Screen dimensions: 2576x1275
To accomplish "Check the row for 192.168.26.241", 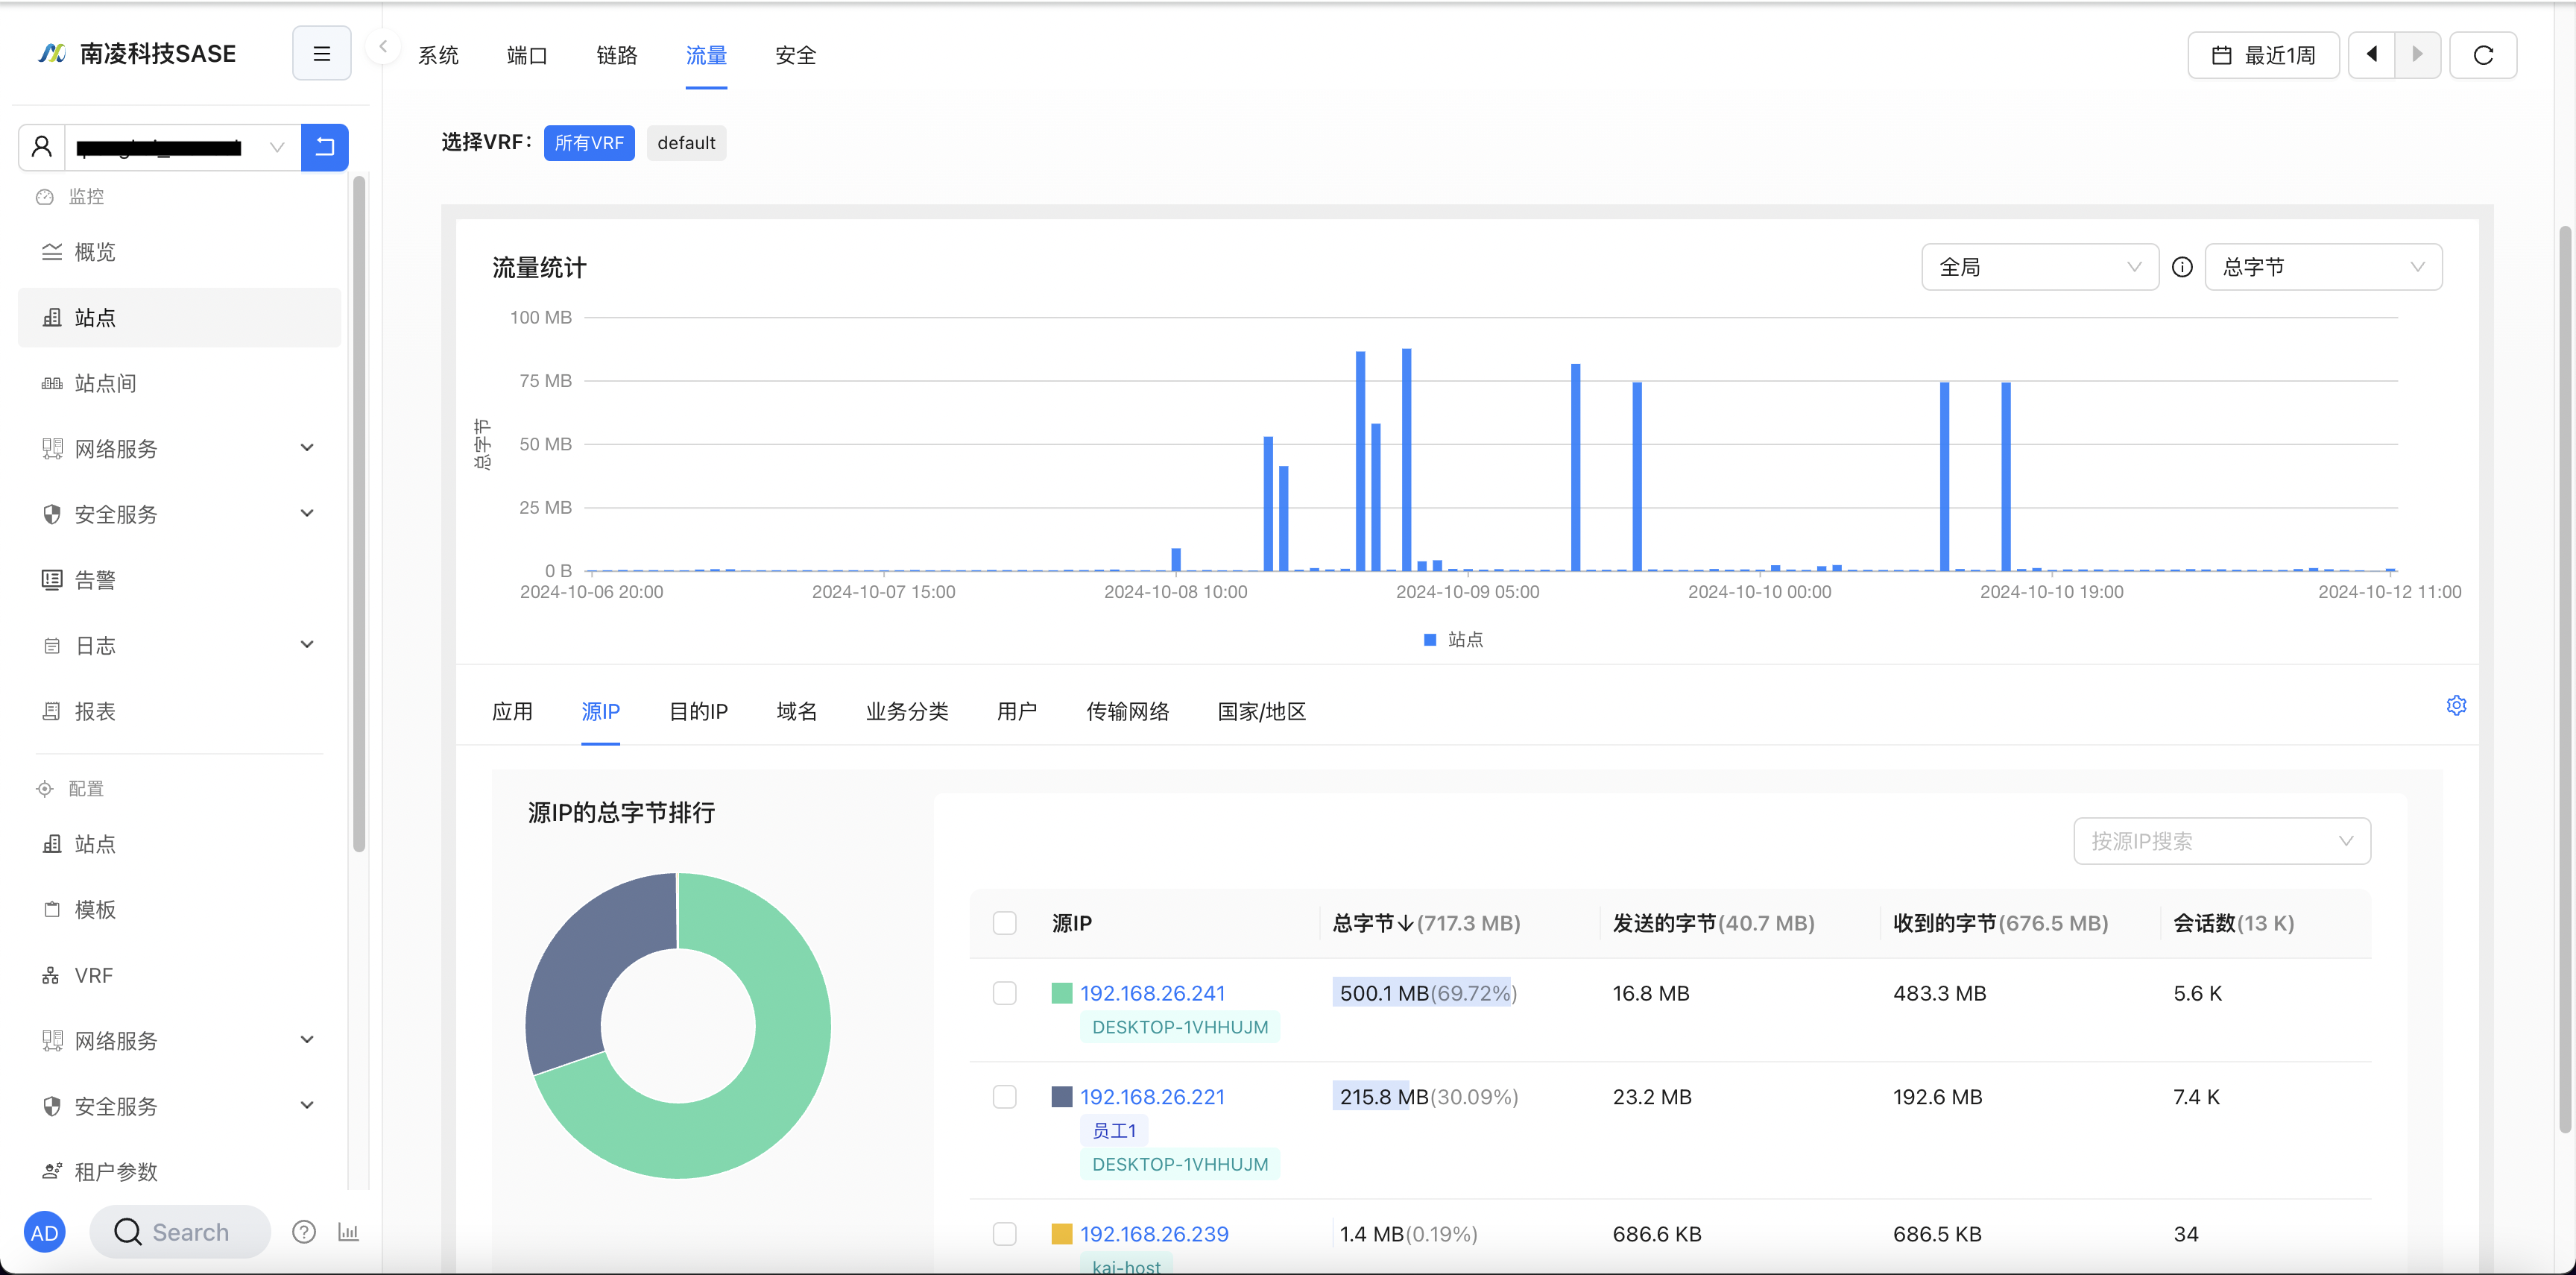I will pyautogui.click(x=1004, y=993).
